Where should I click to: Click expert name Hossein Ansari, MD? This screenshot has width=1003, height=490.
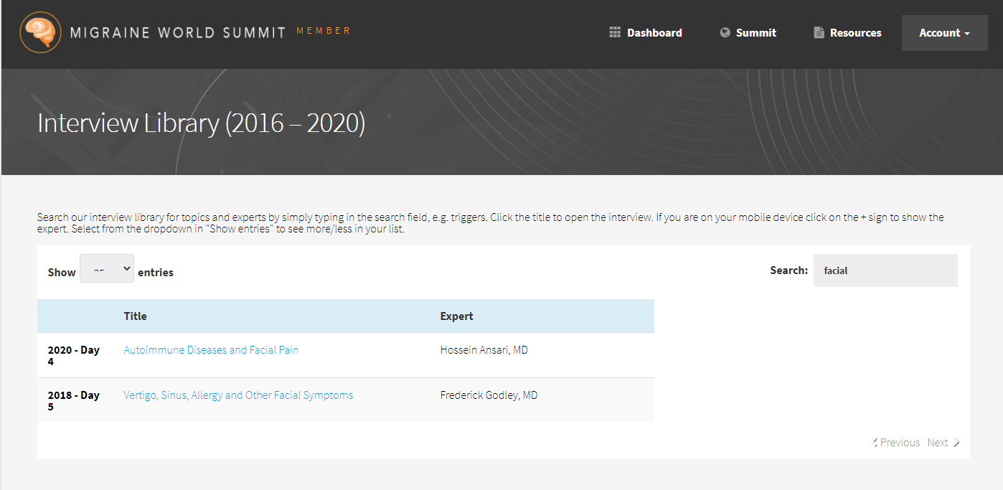(484, 350)
